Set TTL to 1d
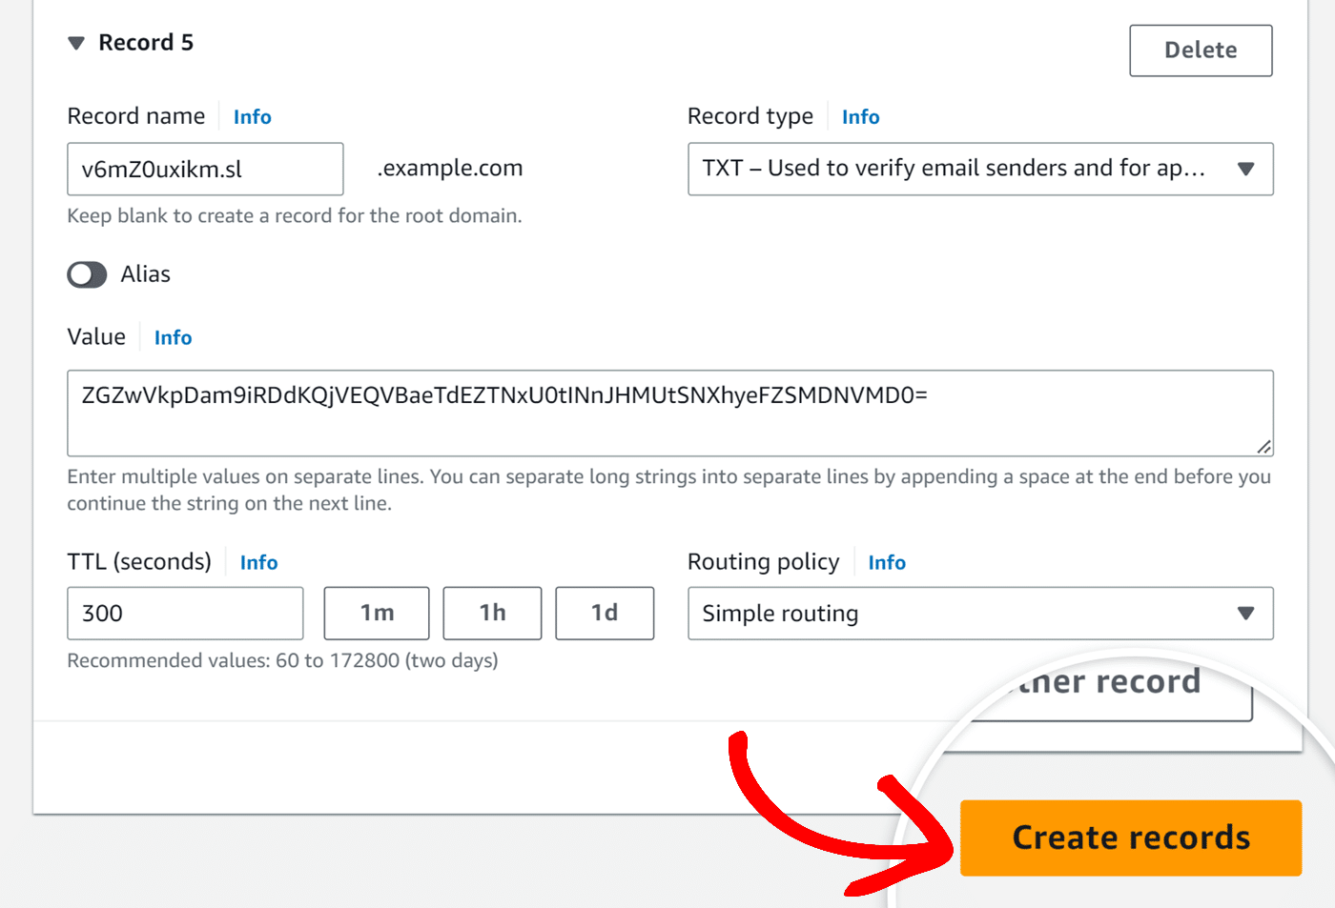The image size is (1335, 908). (605, 613)
